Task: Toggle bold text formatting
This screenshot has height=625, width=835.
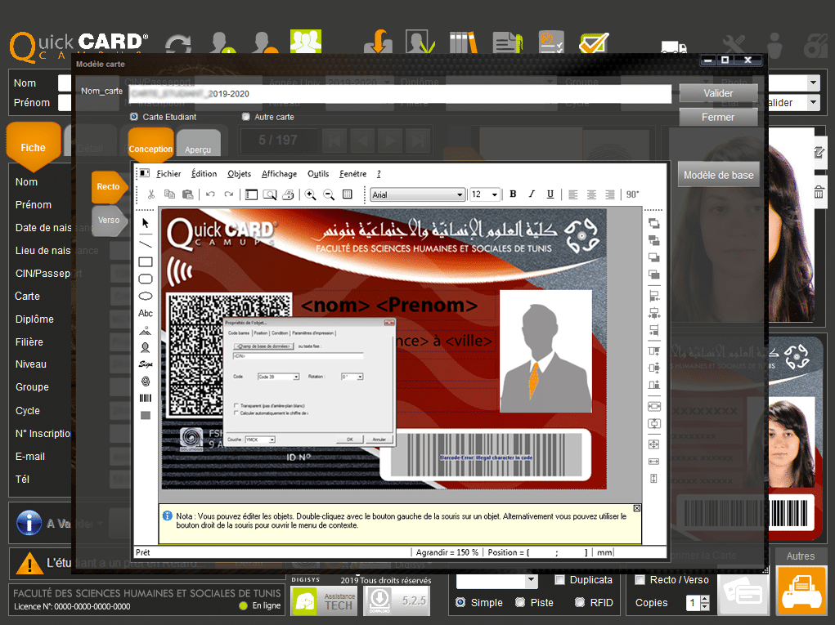Action: pyautogui.click(x=513, y=194)
